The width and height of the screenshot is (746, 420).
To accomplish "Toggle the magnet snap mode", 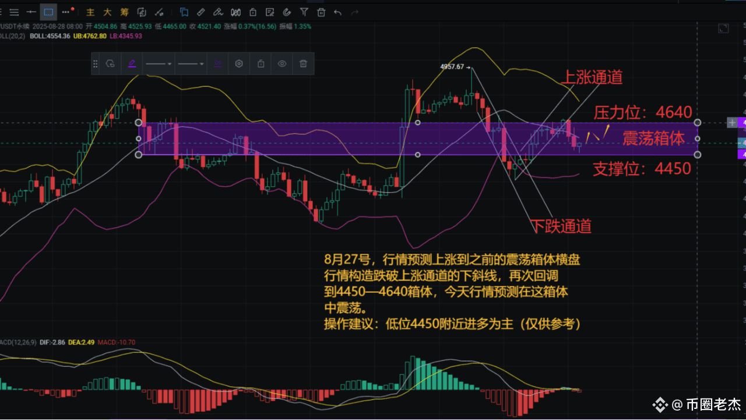I will pos(287,12).
